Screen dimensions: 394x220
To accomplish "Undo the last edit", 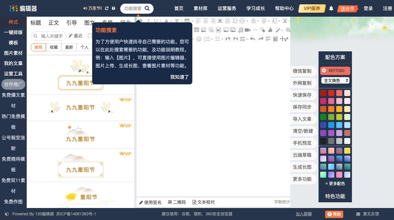I will (253, 39).
